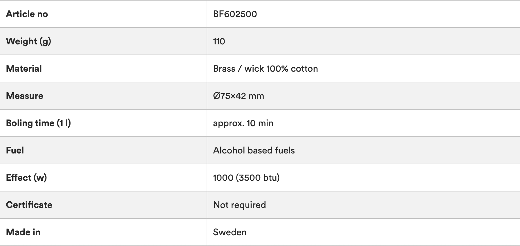
Task: Click the word "Brass" in Material row
Action: [224, 68]
